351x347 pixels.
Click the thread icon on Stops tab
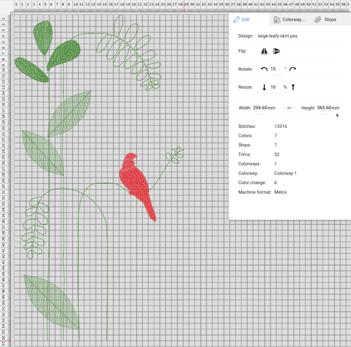click(x=318, y=20)
